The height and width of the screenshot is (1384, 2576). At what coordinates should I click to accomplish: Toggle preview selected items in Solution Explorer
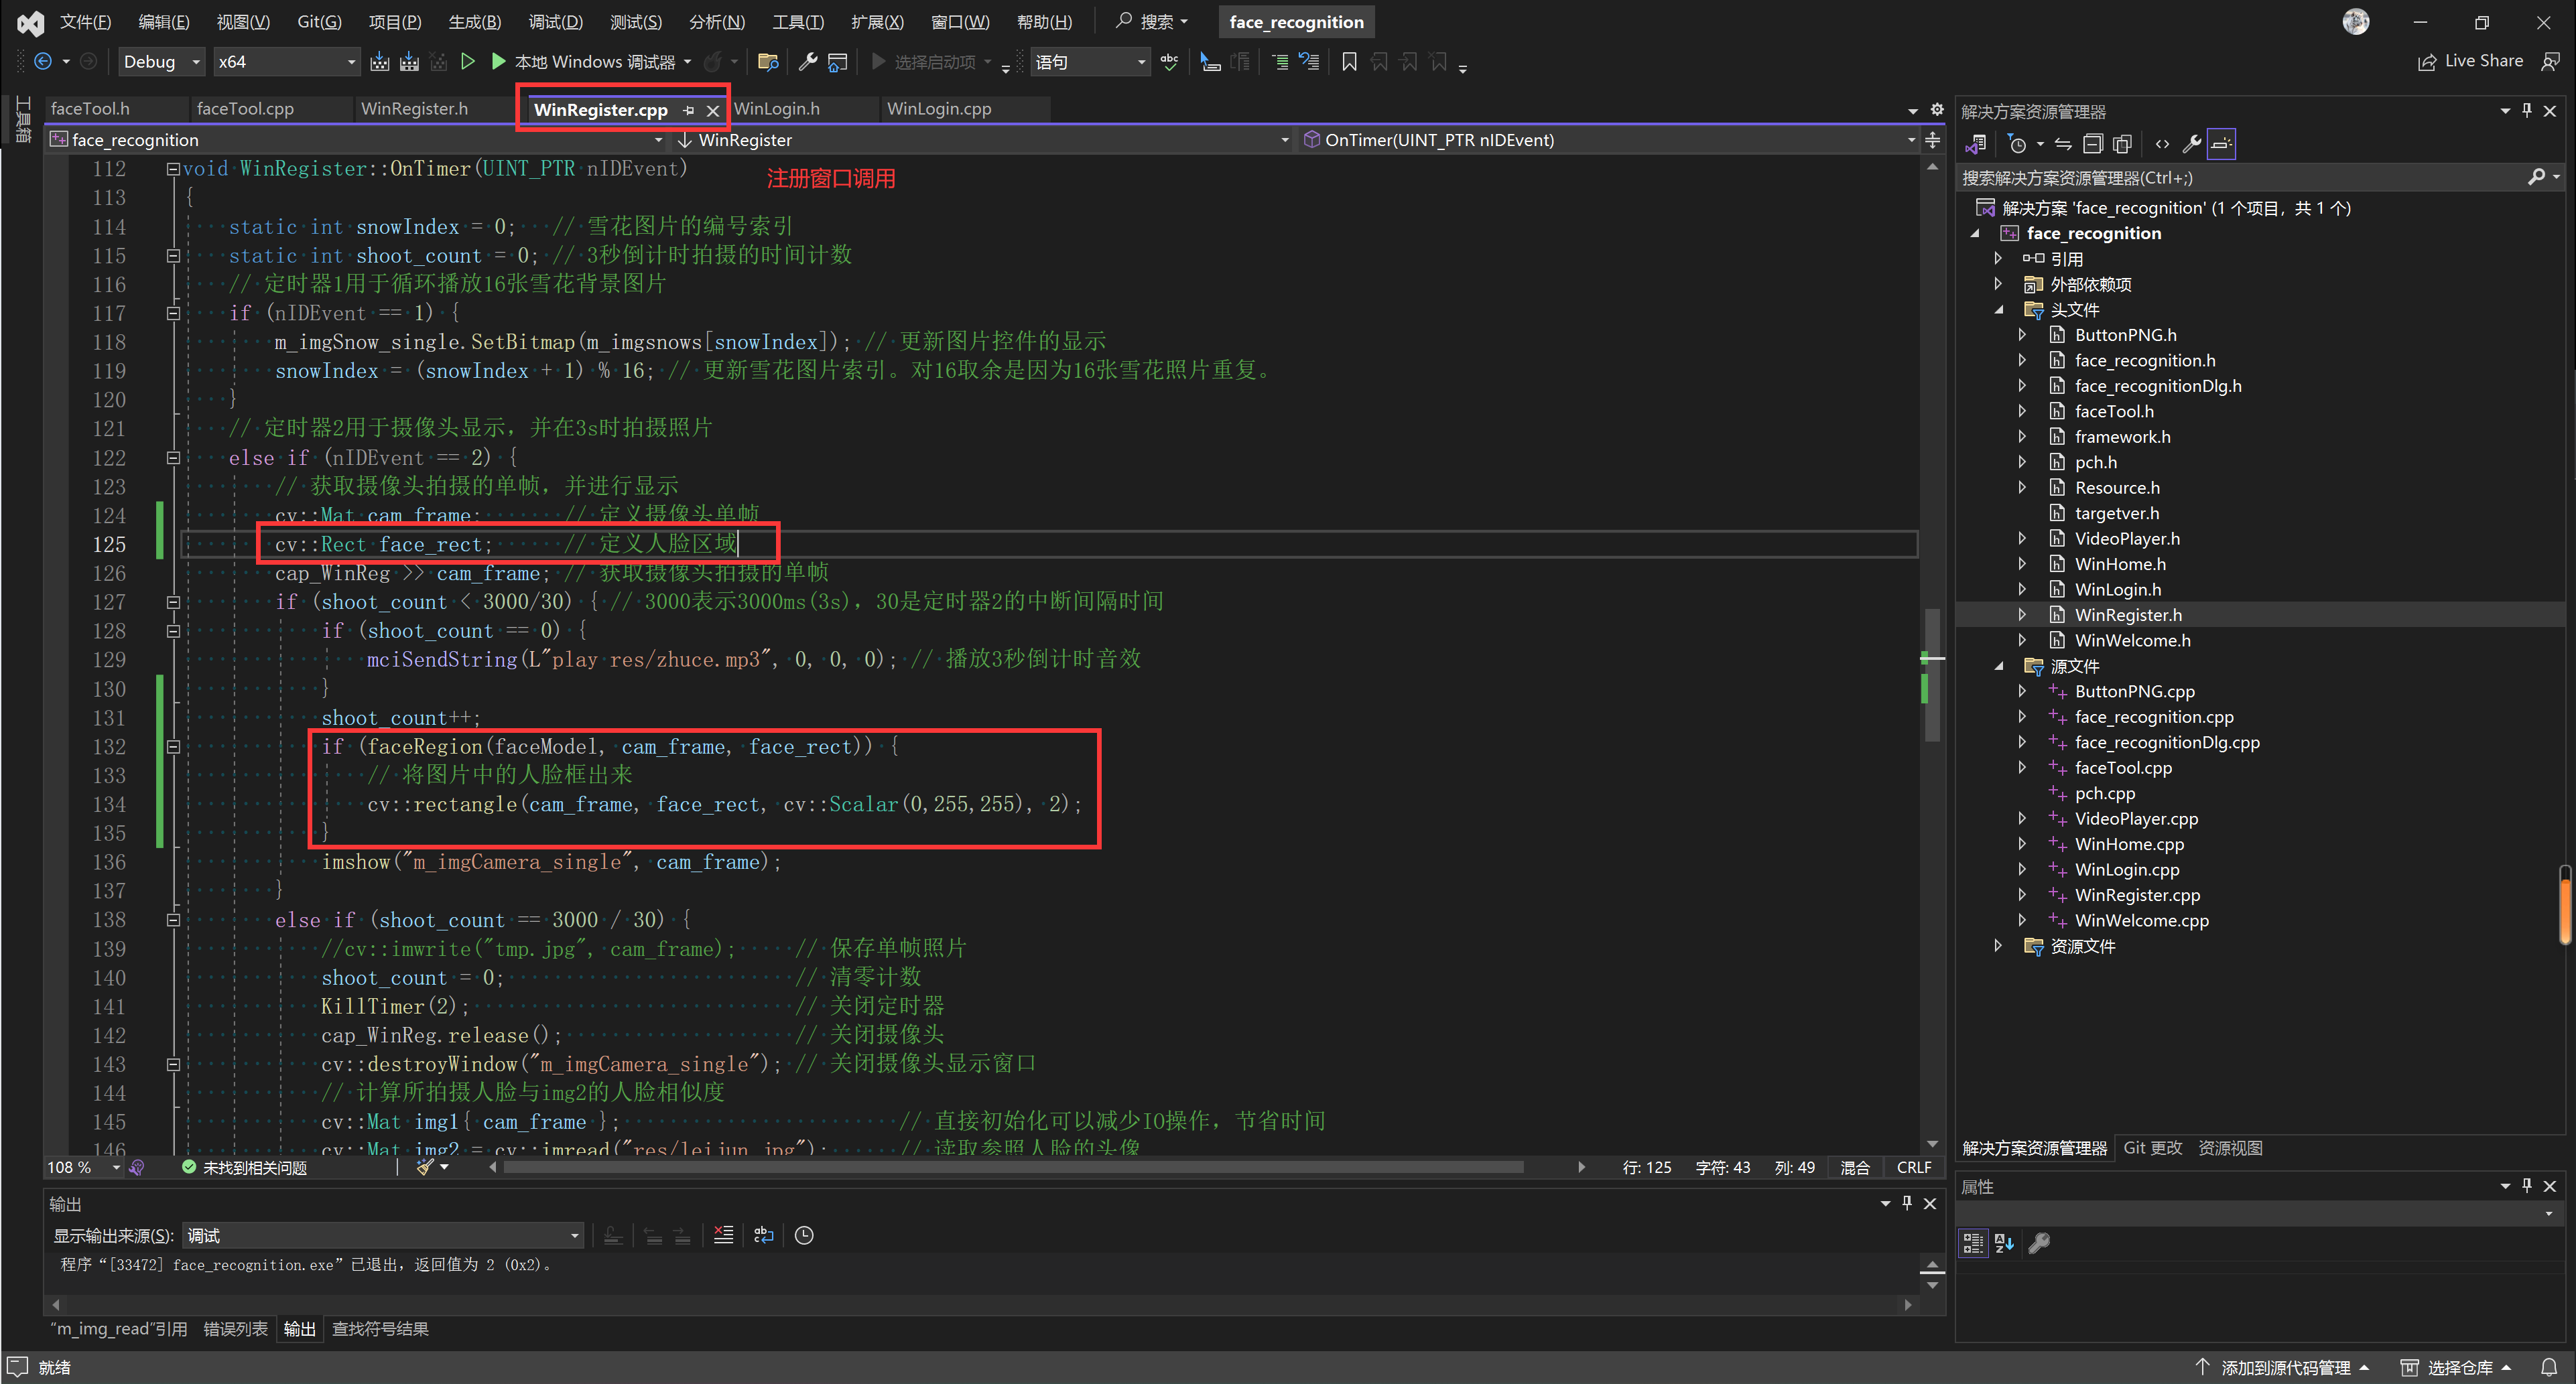tap(2221, 144)
